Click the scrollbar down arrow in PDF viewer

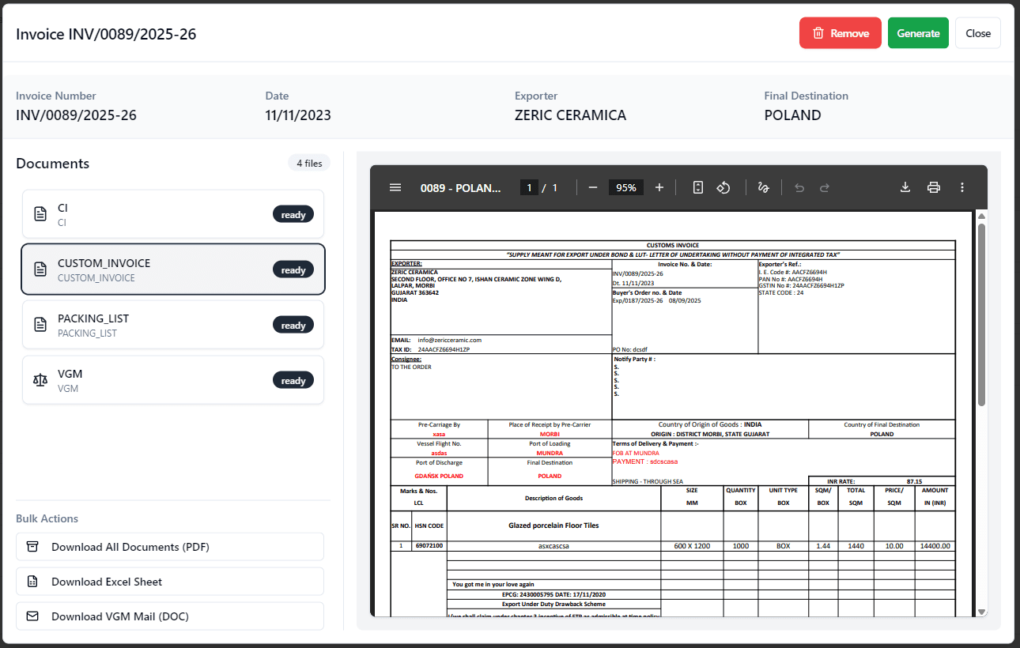point(981,612)
